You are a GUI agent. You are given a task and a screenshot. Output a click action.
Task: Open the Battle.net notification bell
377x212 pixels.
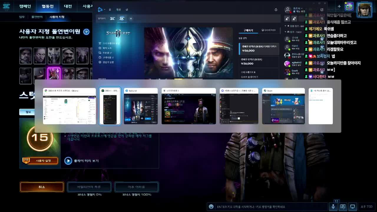(x=276, y=10)
